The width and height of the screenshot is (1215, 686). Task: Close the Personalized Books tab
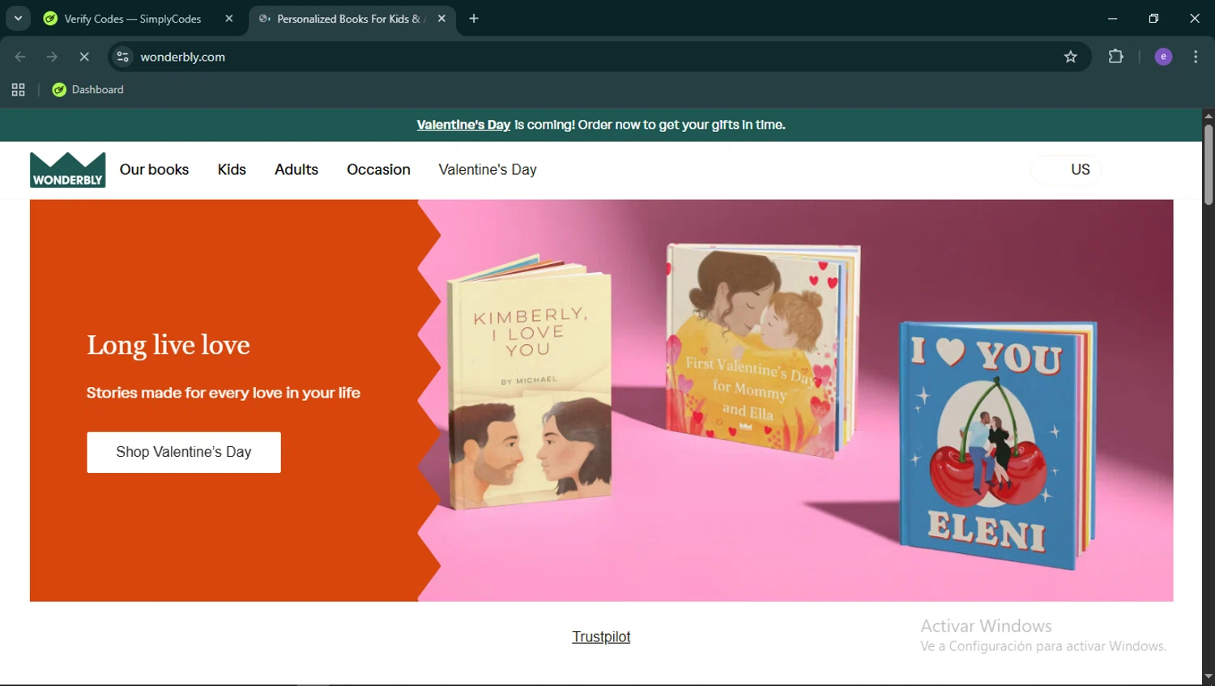(x=441, y=19)
